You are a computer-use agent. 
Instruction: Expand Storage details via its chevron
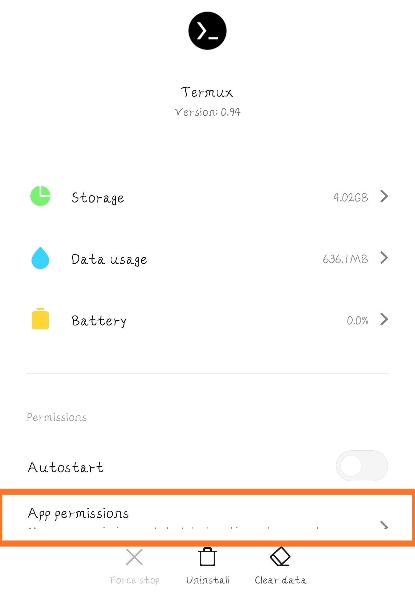(384, 196)
